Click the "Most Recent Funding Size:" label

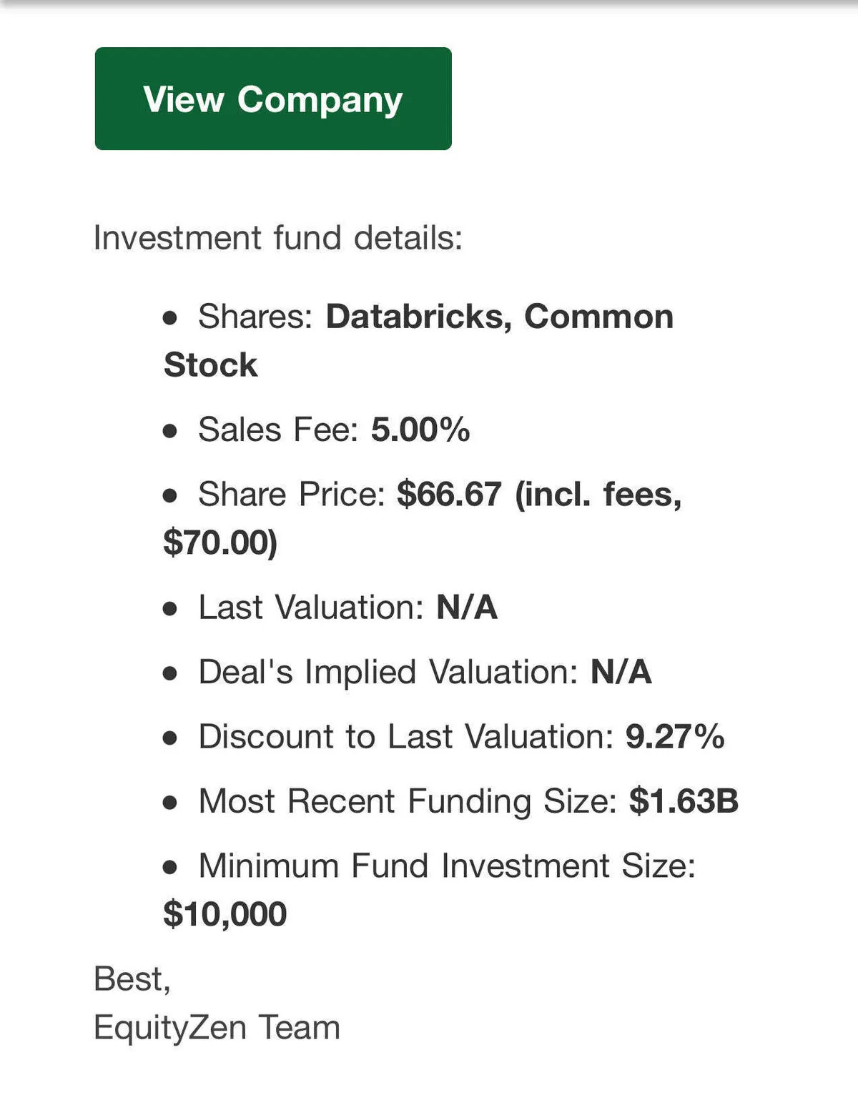coord(408,801)
